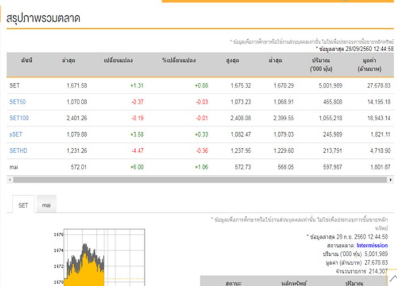
Task: Click the มูลค่า (ล้านบาท) column header
Action: pyautogui.click(x=369, y=65)
